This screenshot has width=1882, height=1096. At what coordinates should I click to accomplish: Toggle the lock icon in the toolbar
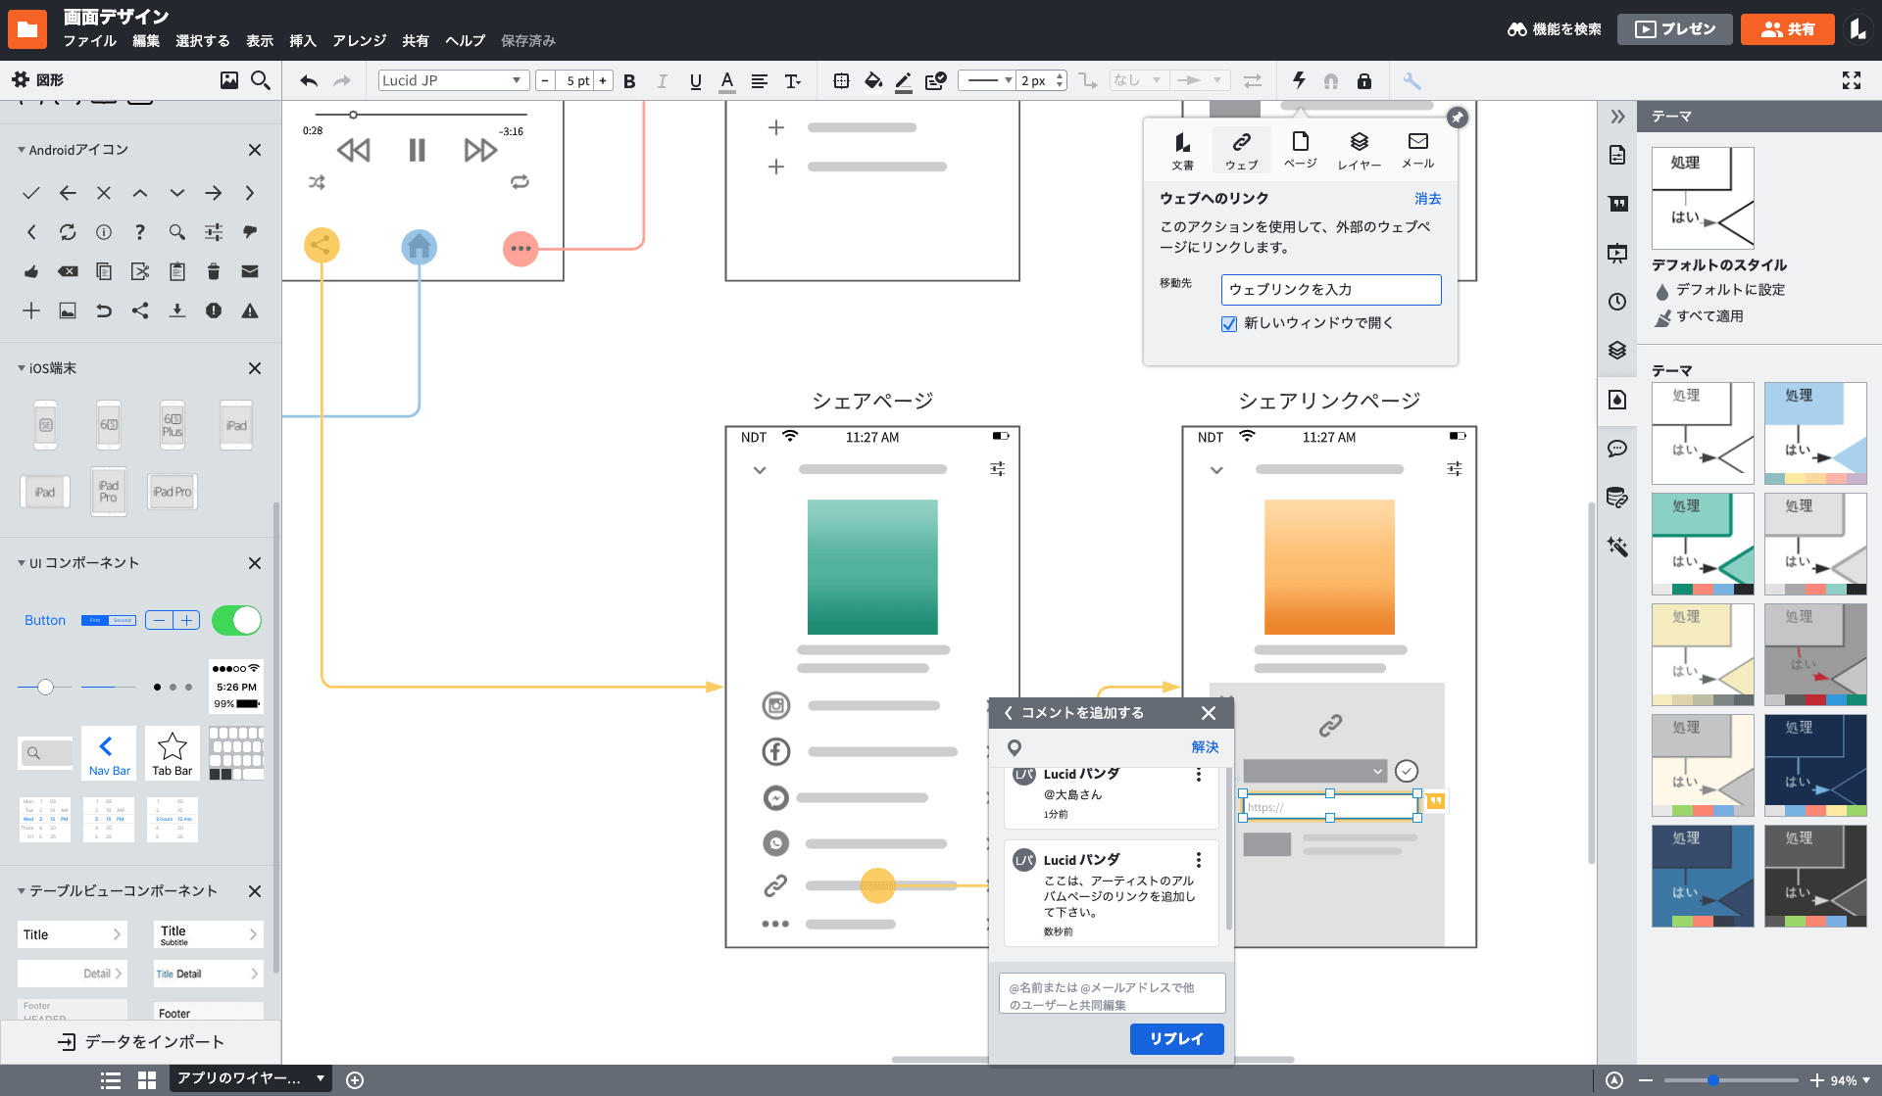pos(1364,80)
